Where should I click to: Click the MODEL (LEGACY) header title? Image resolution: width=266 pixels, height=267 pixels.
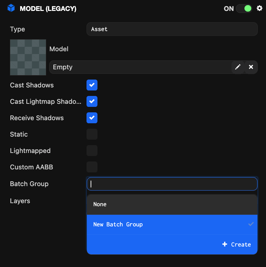point(48,9)
